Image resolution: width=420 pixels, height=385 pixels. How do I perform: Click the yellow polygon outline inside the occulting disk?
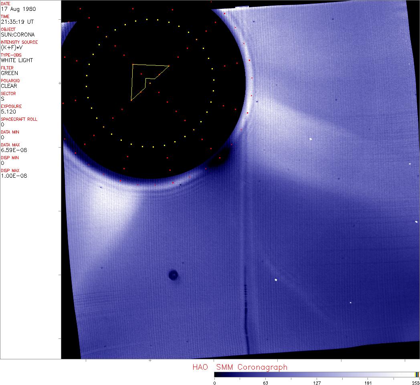[x=133, y=82]
